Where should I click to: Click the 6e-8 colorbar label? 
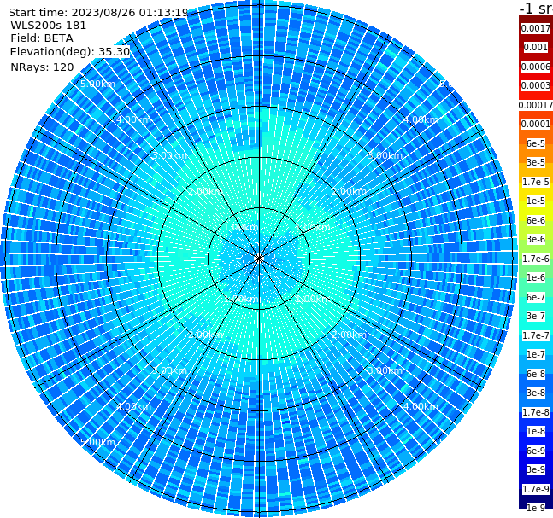click(536, 374)
